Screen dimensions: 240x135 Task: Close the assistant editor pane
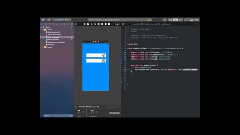198,24
